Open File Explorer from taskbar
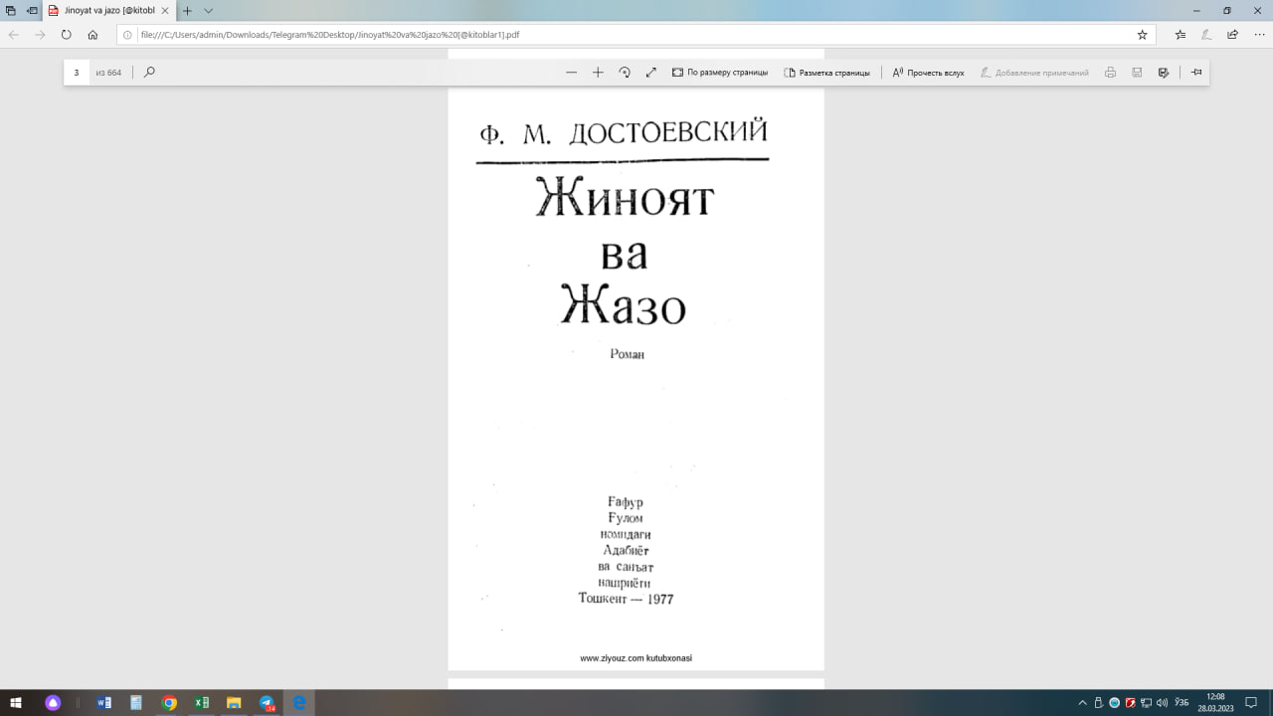Viewport: 1273px width, 716px height. (234, 702)
